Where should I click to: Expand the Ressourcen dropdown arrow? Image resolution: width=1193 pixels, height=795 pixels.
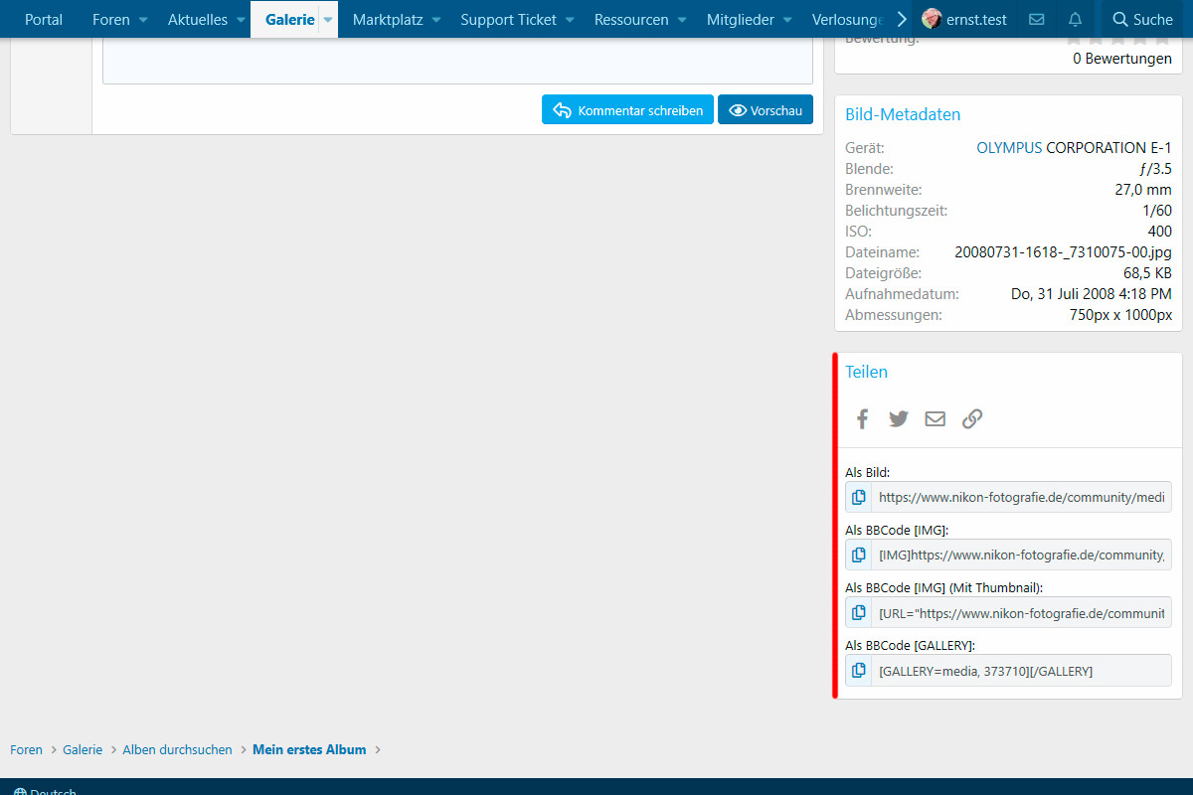point(682,20)
